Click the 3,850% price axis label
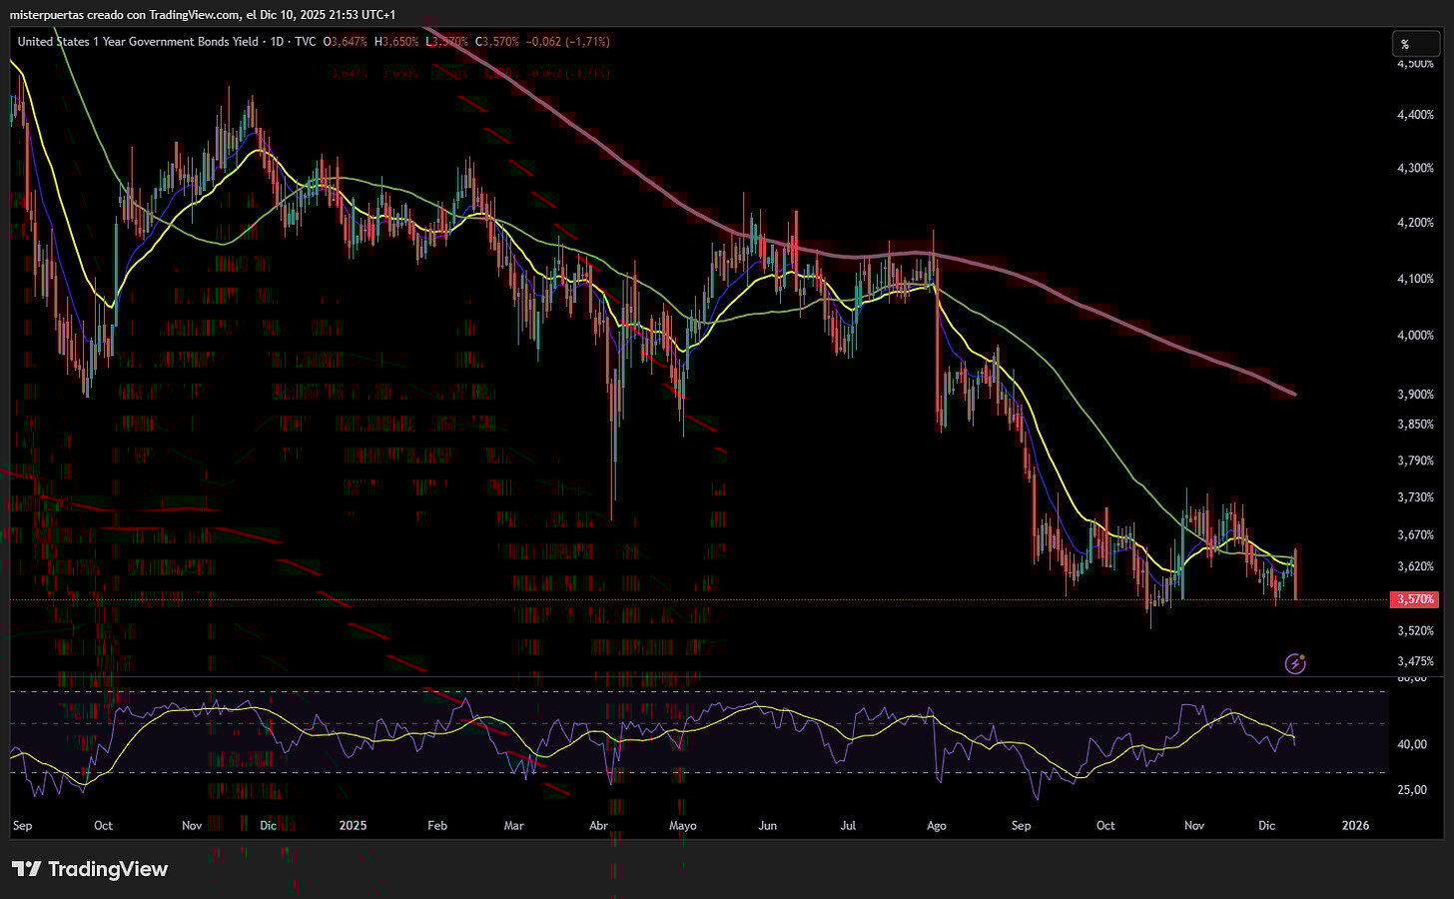 coord(1415,425)
